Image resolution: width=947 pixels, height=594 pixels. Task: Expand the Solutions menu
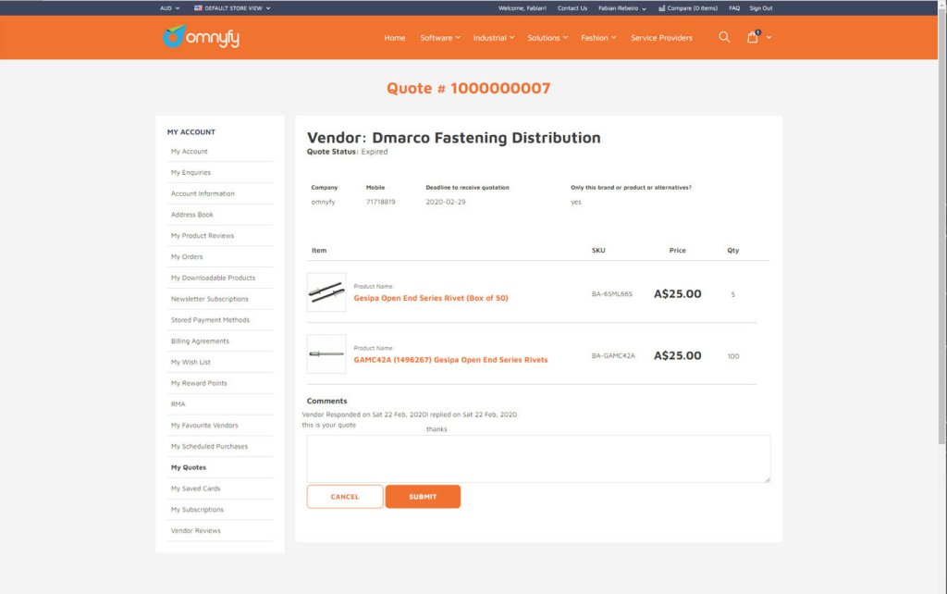click(x=547, y=37)
